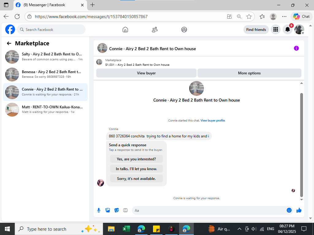The image size is (314, 235).
Task: Open the notifications bell
Action: click(288, 30)
